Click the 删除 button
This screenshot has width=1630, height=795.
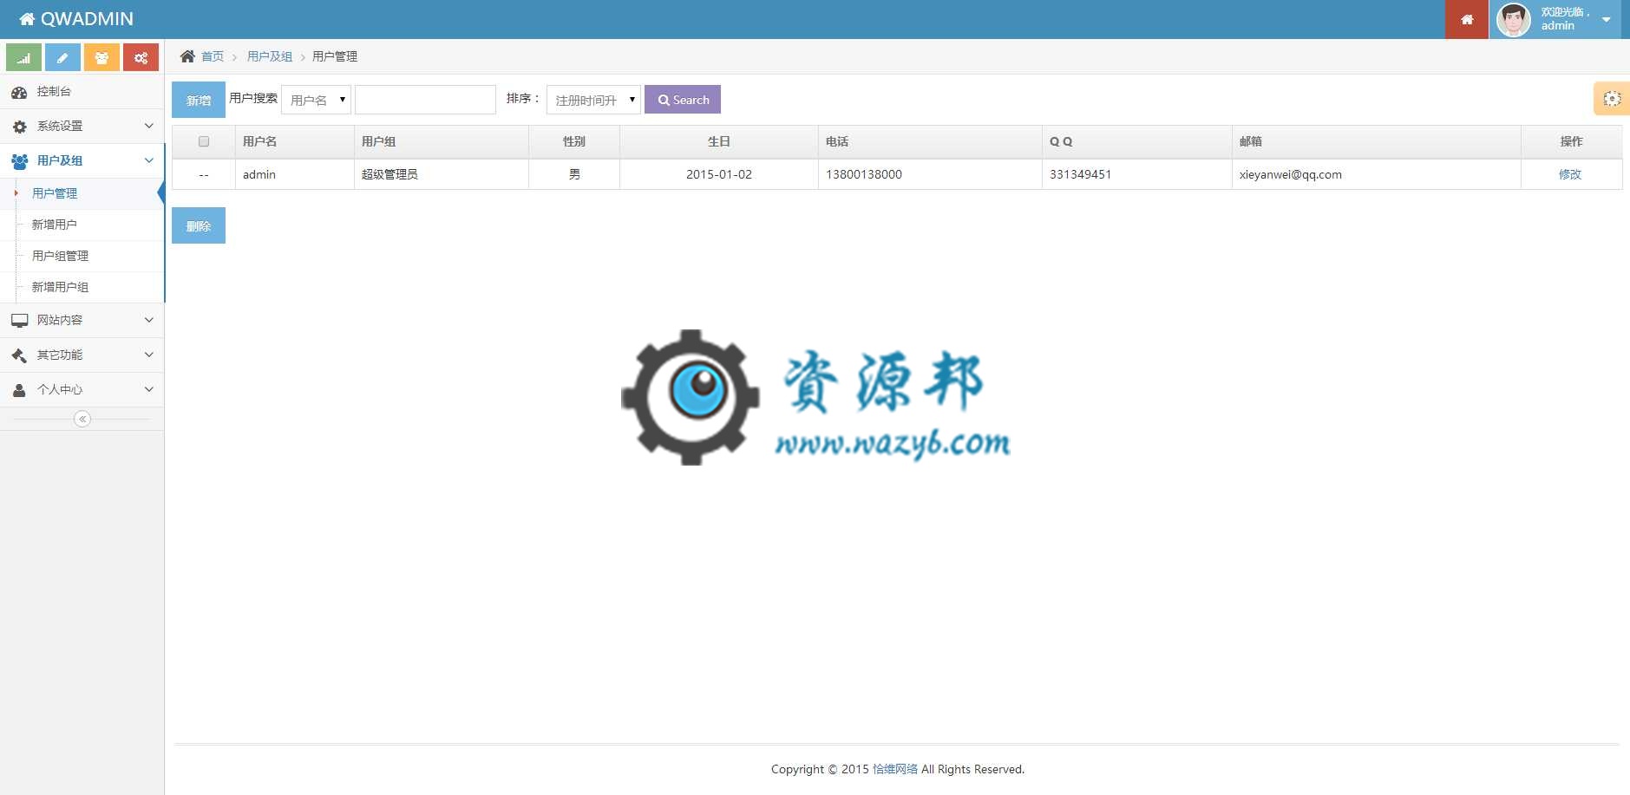click(x=199, y=225)
